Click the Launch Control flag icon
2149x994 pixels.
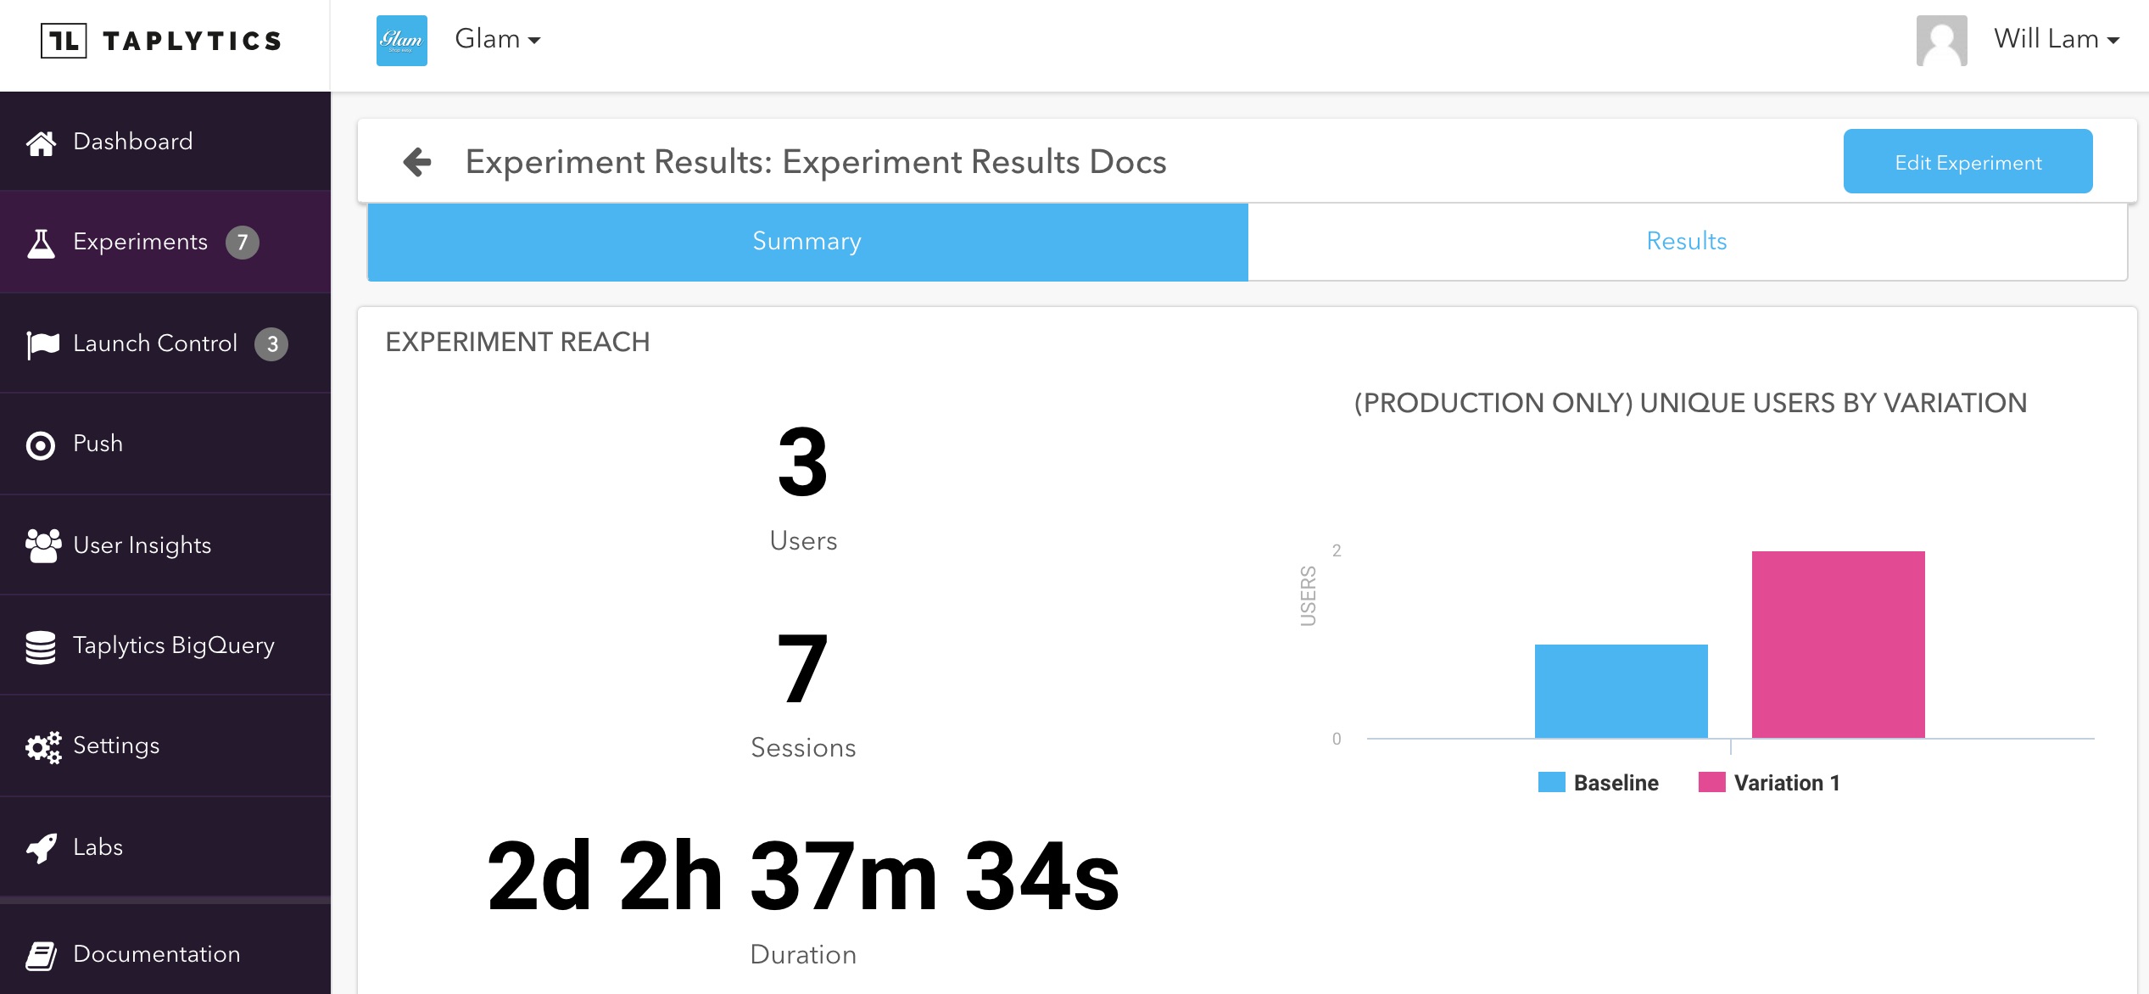pos(42,344)
